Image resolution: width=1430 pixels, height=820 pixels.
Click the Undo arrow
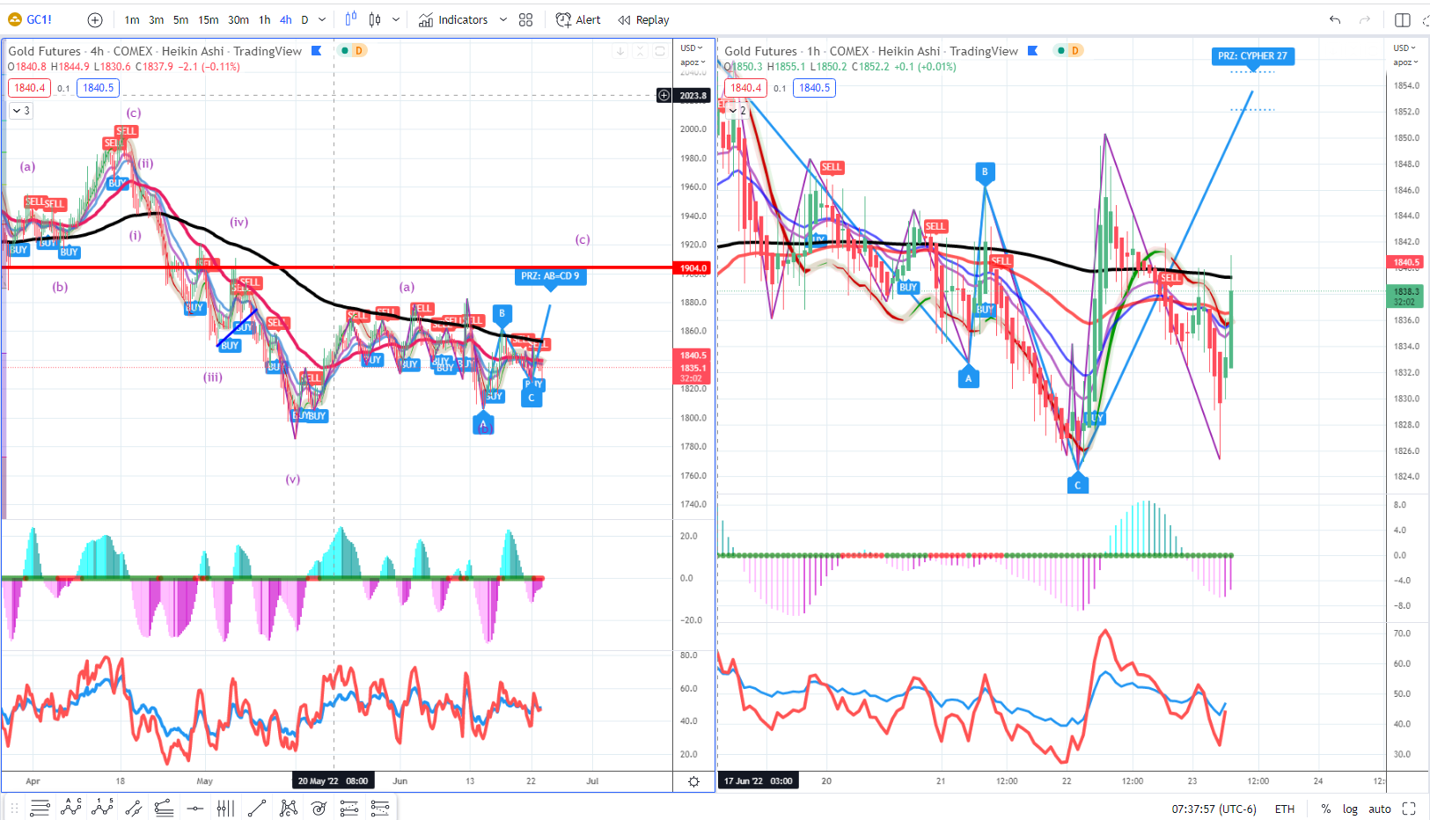pos(1335,19)
